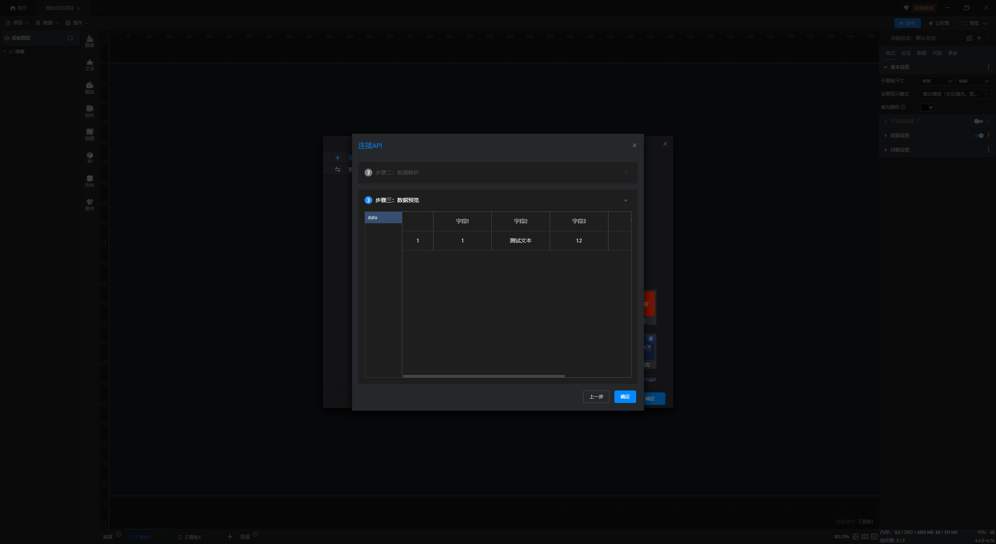Click the search icon in 看板图层 panel
Image resolution: width=996 pixels, height=544 pixels.
pyautogui.click(x=70, y=38)
